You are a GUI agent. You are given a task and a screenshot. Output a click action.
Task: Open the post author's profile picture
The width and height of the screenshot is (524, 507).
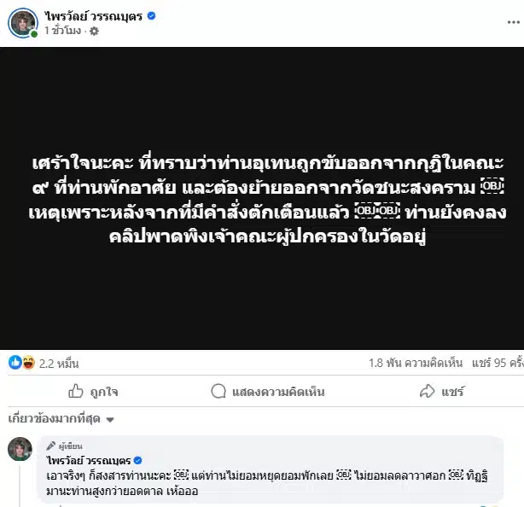coord(23,23)
